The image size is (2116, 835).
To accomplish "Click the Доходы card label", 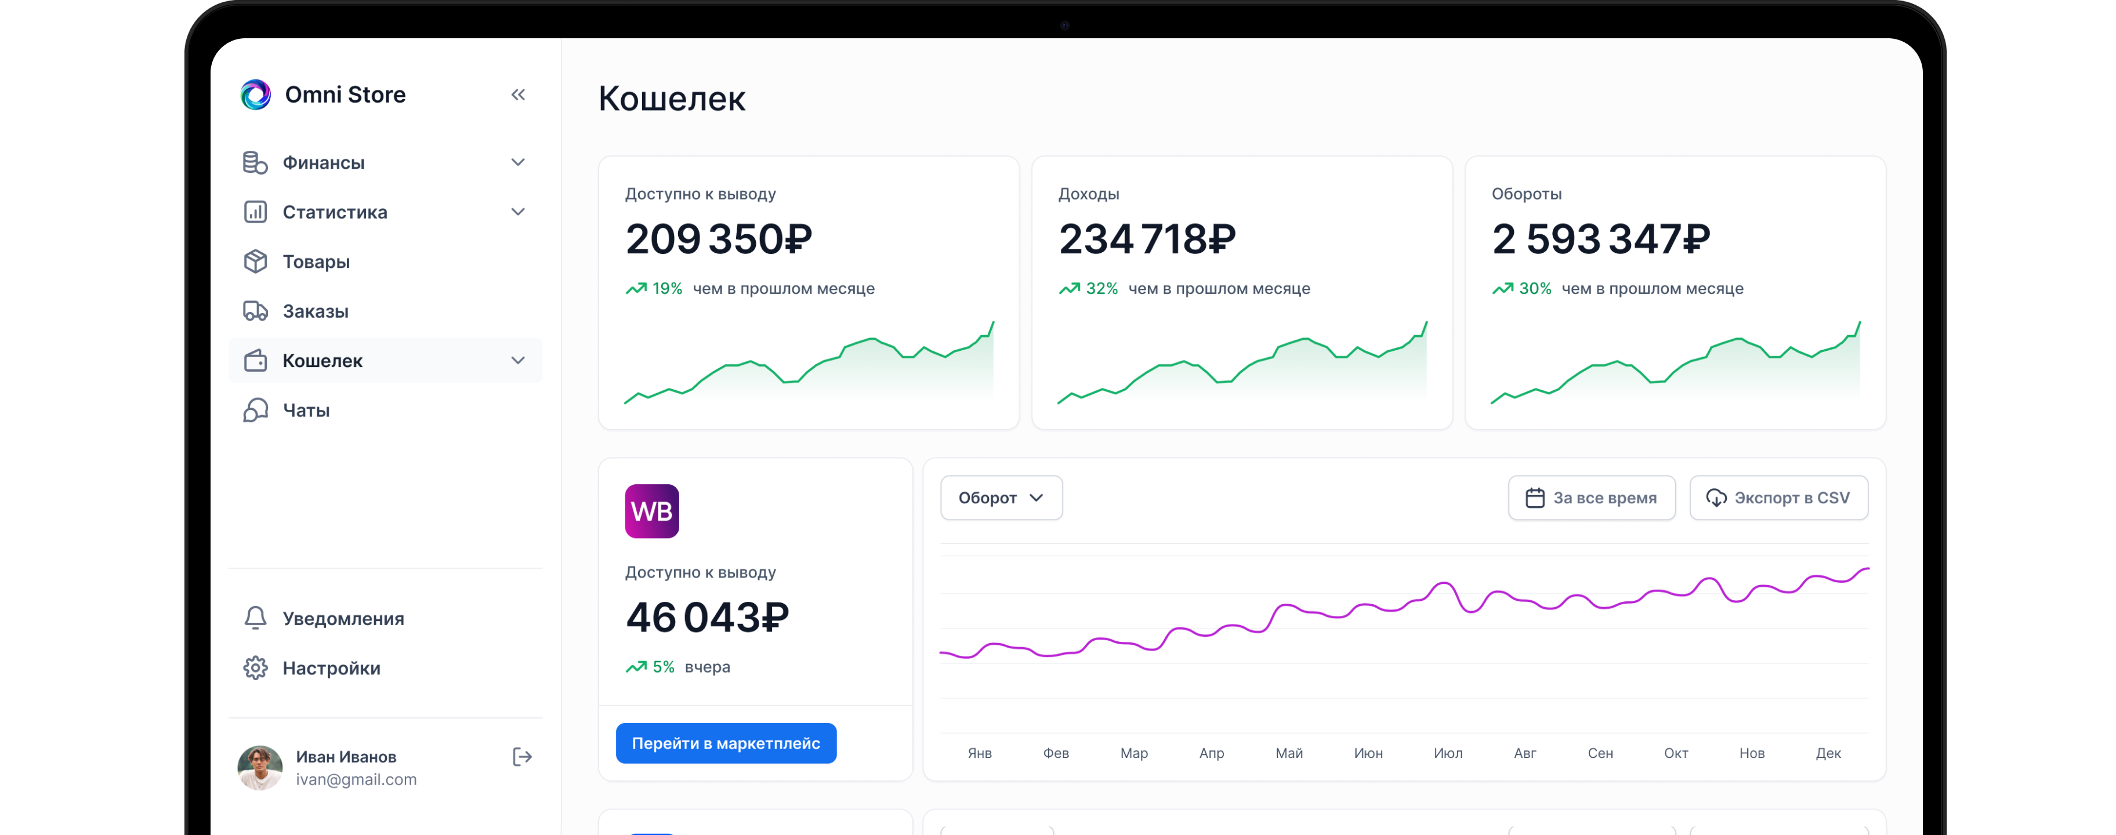I will pyautogui.click(x=1088, y=194).
